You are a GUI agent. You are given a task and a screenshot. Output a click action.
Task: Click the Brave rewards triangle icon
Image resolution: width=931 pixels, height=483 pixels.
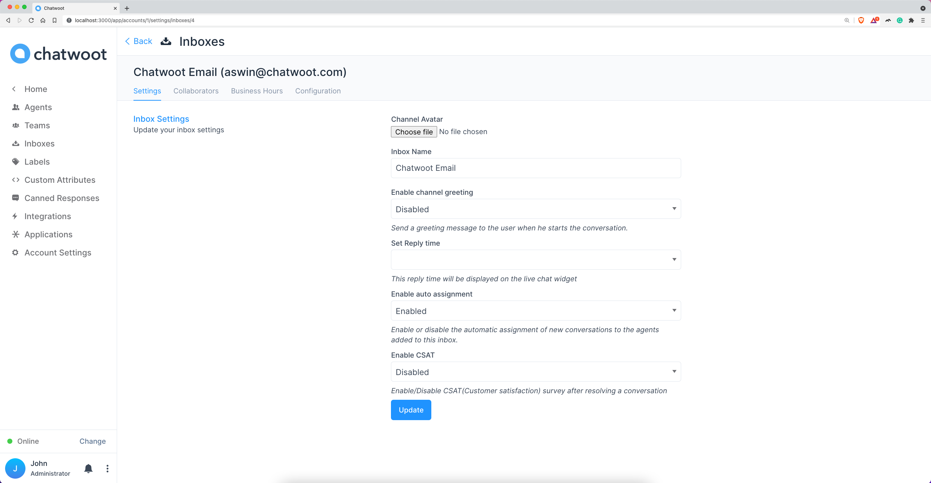pyautogui.click(x=874, y=20)
